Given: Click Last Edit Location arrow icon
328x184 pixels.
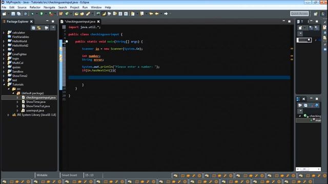Looking at the screenshot, I should pyautogui.click(x=151, y=14).
